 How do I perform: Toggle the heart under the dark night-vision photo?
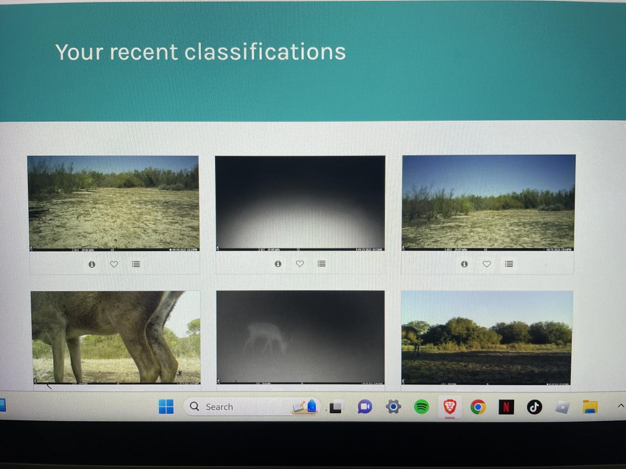[x=300, y=264]
